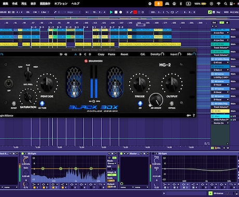This screenshot has width=239, height=197.
Task: Toggle the metronome in the control bar
Action: click(35, 12)
